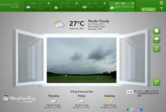Click the blue plus more-sharing icon
This screenshot has width=166, height=112.
point(141,110)
